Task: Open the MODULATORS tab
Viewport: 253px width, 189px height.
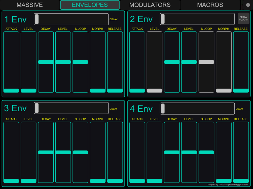Action: click(x=150, y=5)
